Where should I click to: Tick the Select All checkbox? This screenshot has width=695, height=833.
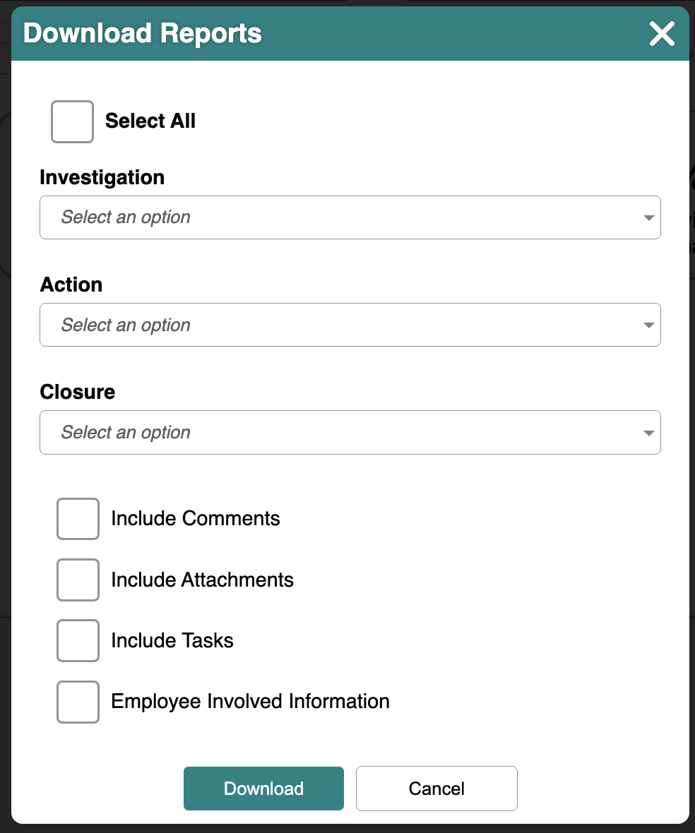point(72,121)
